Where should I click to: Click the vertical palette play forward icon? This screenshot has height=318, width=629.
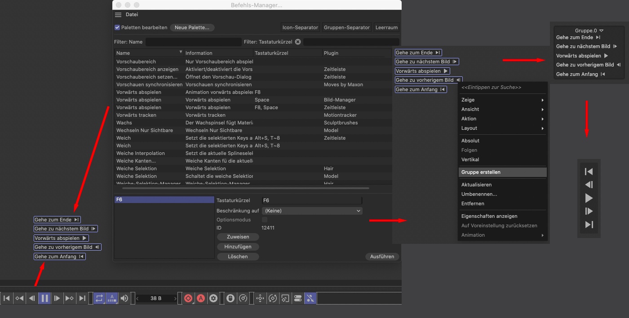coord(589,198)
